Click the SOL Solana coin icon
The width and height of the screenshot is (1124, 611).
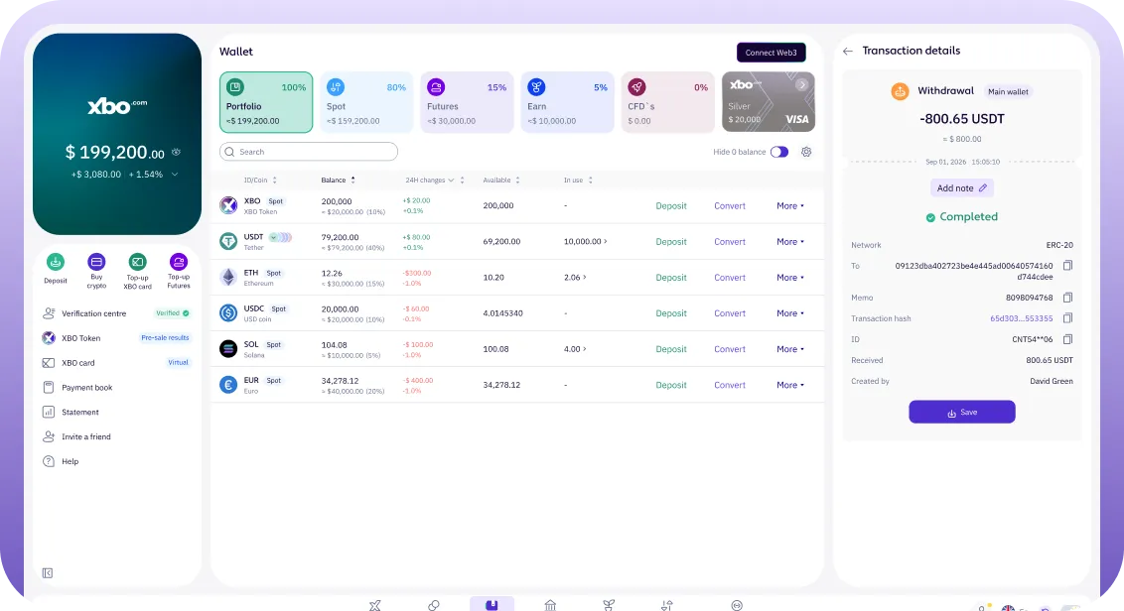(228, 349)
